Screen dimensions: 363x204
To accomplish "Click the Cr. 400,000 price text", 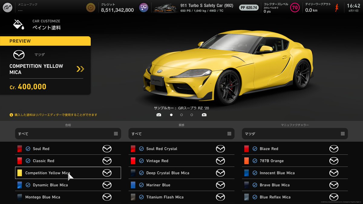I will click(x=28, y=87).
